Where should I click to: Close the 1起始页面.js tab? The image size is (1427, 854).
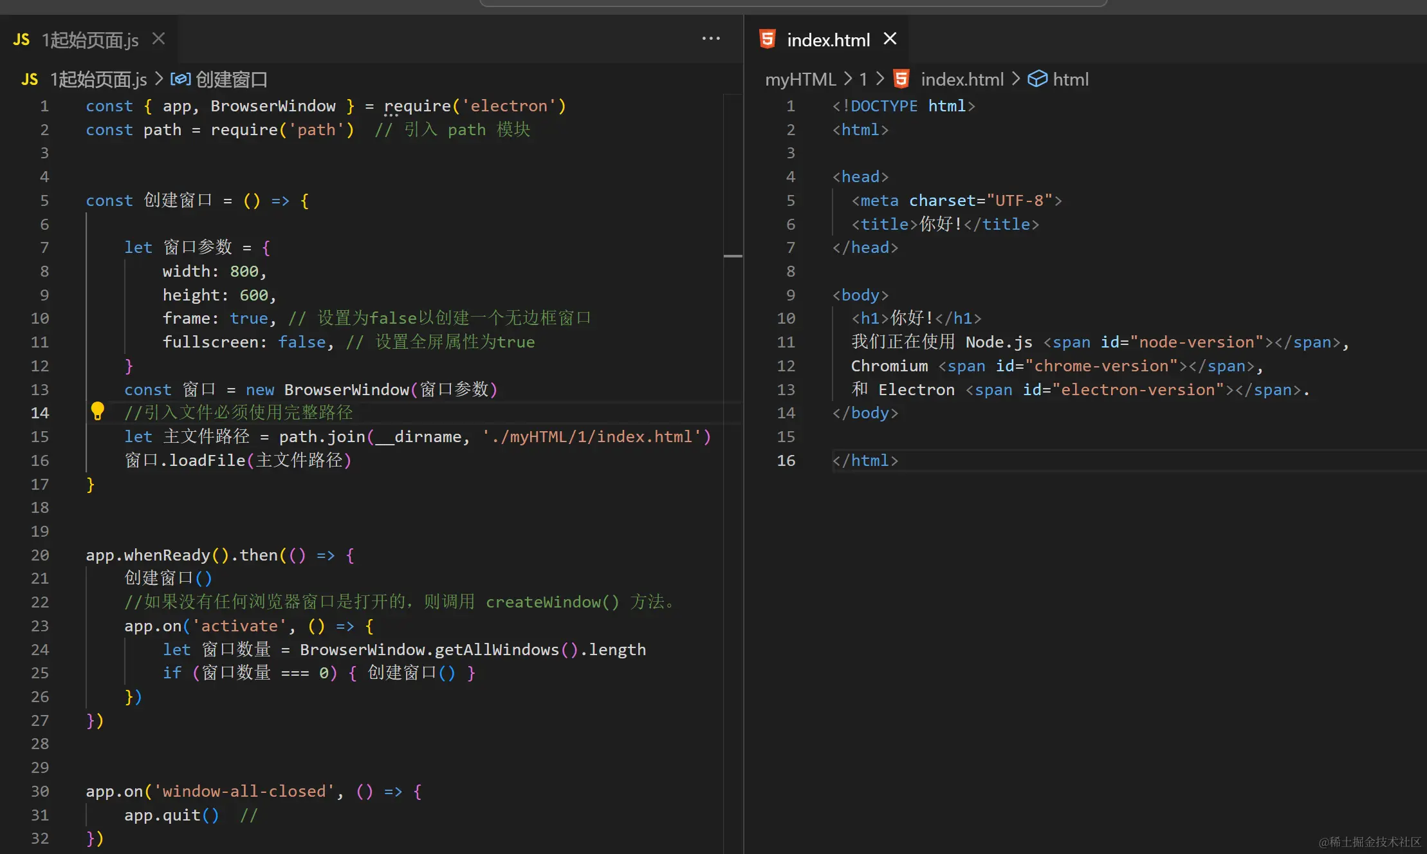158,39
